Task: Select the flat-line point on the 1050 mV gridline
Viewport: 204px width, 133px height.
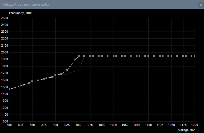Action: click(125, 56)
